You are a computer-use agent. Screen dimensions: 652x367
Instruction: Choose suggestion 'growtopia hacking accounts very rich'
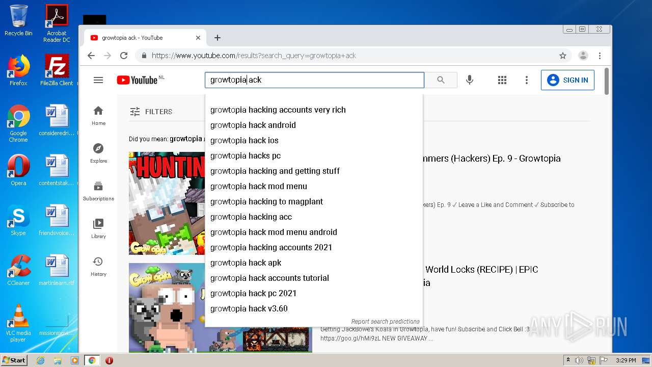[314, 110]
